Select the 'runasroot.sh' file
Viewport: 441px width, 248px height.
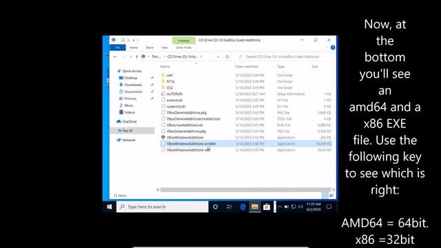point(176,107)
